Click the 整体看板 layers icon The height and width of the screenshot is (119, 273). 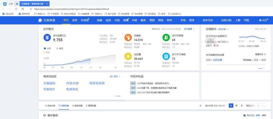point(44,115)
